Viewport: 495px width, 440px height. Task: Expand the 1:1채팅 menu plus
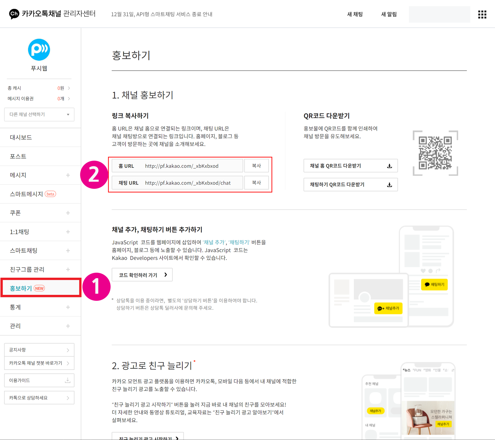(68, 232)
